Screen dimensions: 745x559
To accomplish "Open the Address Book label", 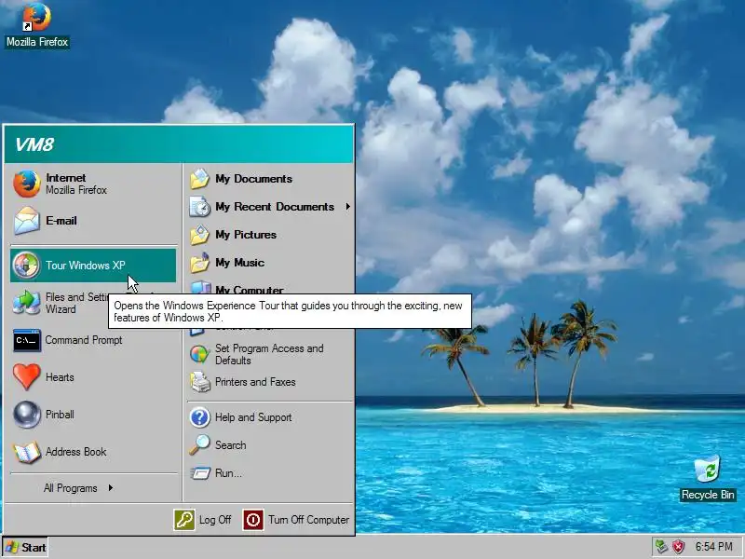I will click(76, 452).
